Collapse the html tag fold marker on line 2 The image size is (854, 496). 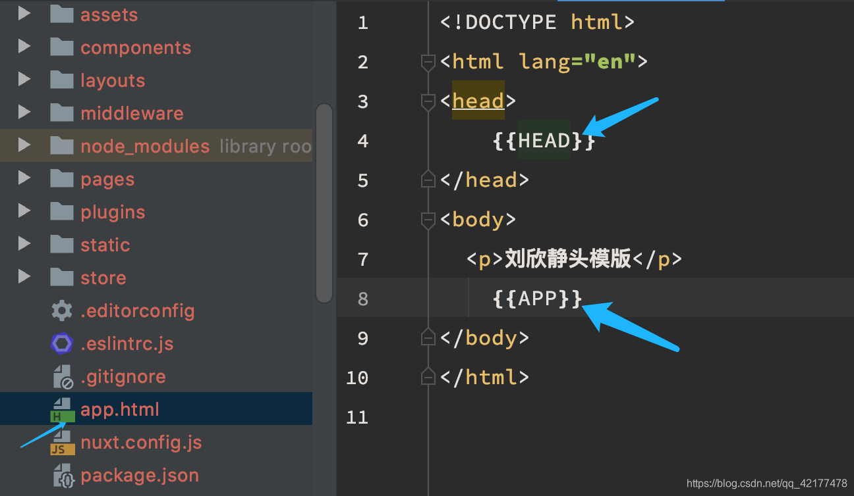click(428, 62)
